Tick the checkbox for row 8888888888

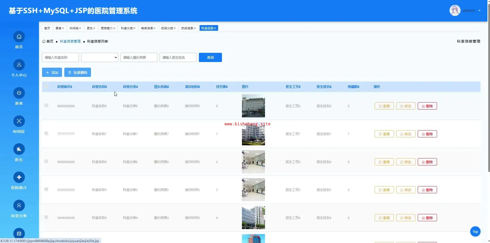tap(46, 106)
